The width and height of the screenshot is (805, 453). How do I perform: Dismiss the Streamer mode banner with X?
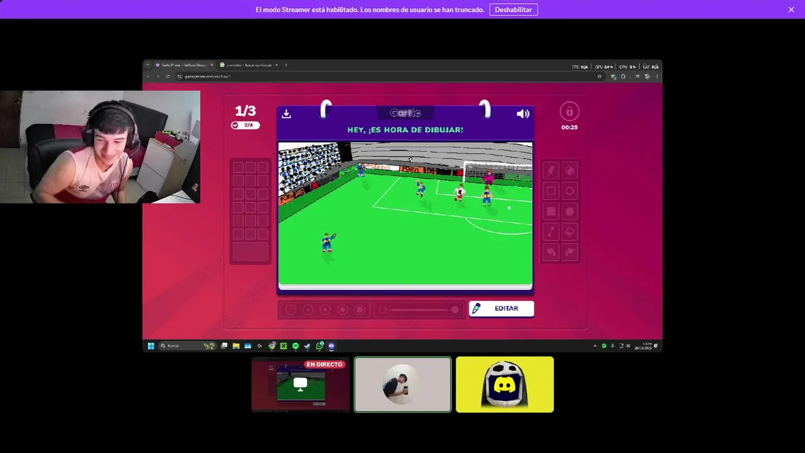click(x=791, y=9)
